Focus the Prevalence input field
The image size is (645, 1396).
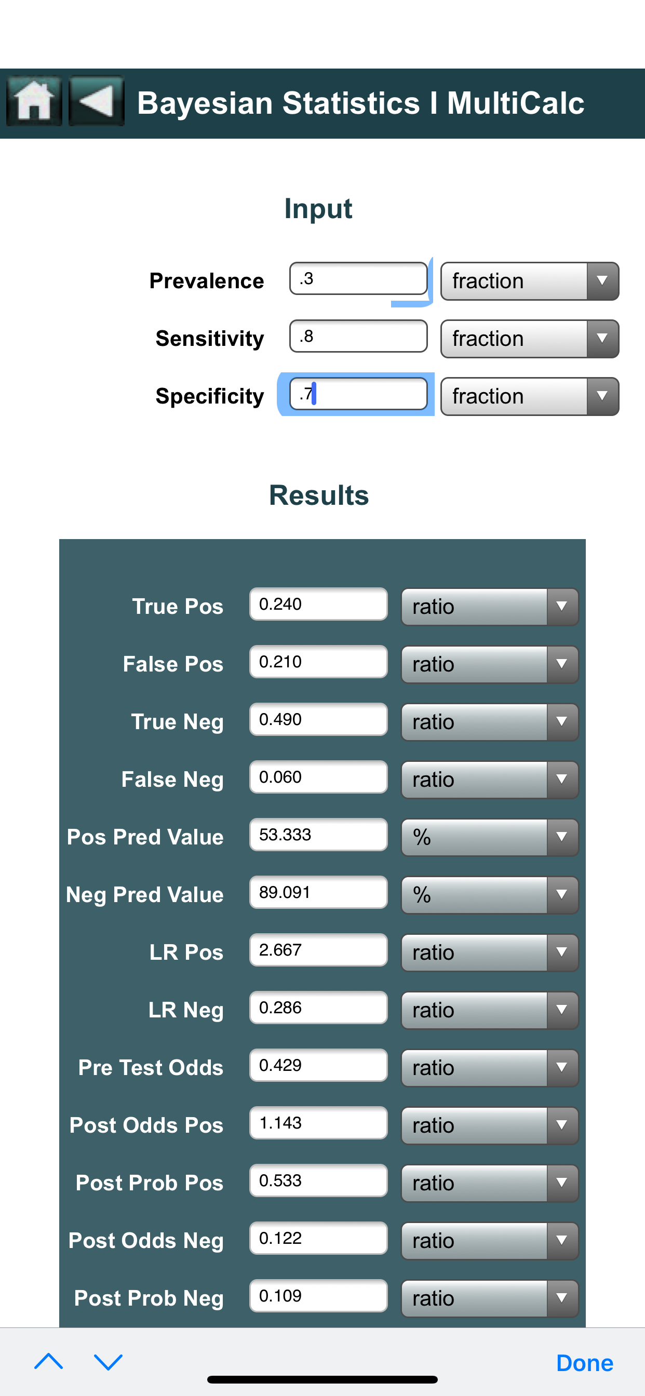(x=358, y=279)
